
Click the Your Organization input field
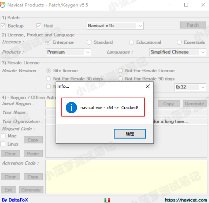tap(180, 121)
